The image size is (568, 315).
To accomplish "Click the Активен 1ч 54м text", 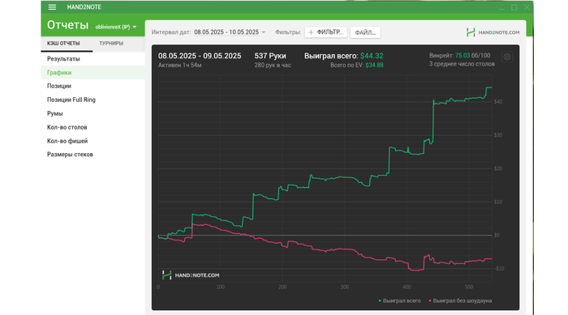I will [179, 65].
